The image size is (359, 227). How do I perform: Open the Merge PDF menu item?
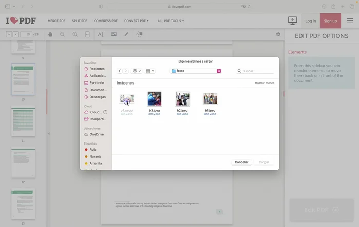coord(56,21)
